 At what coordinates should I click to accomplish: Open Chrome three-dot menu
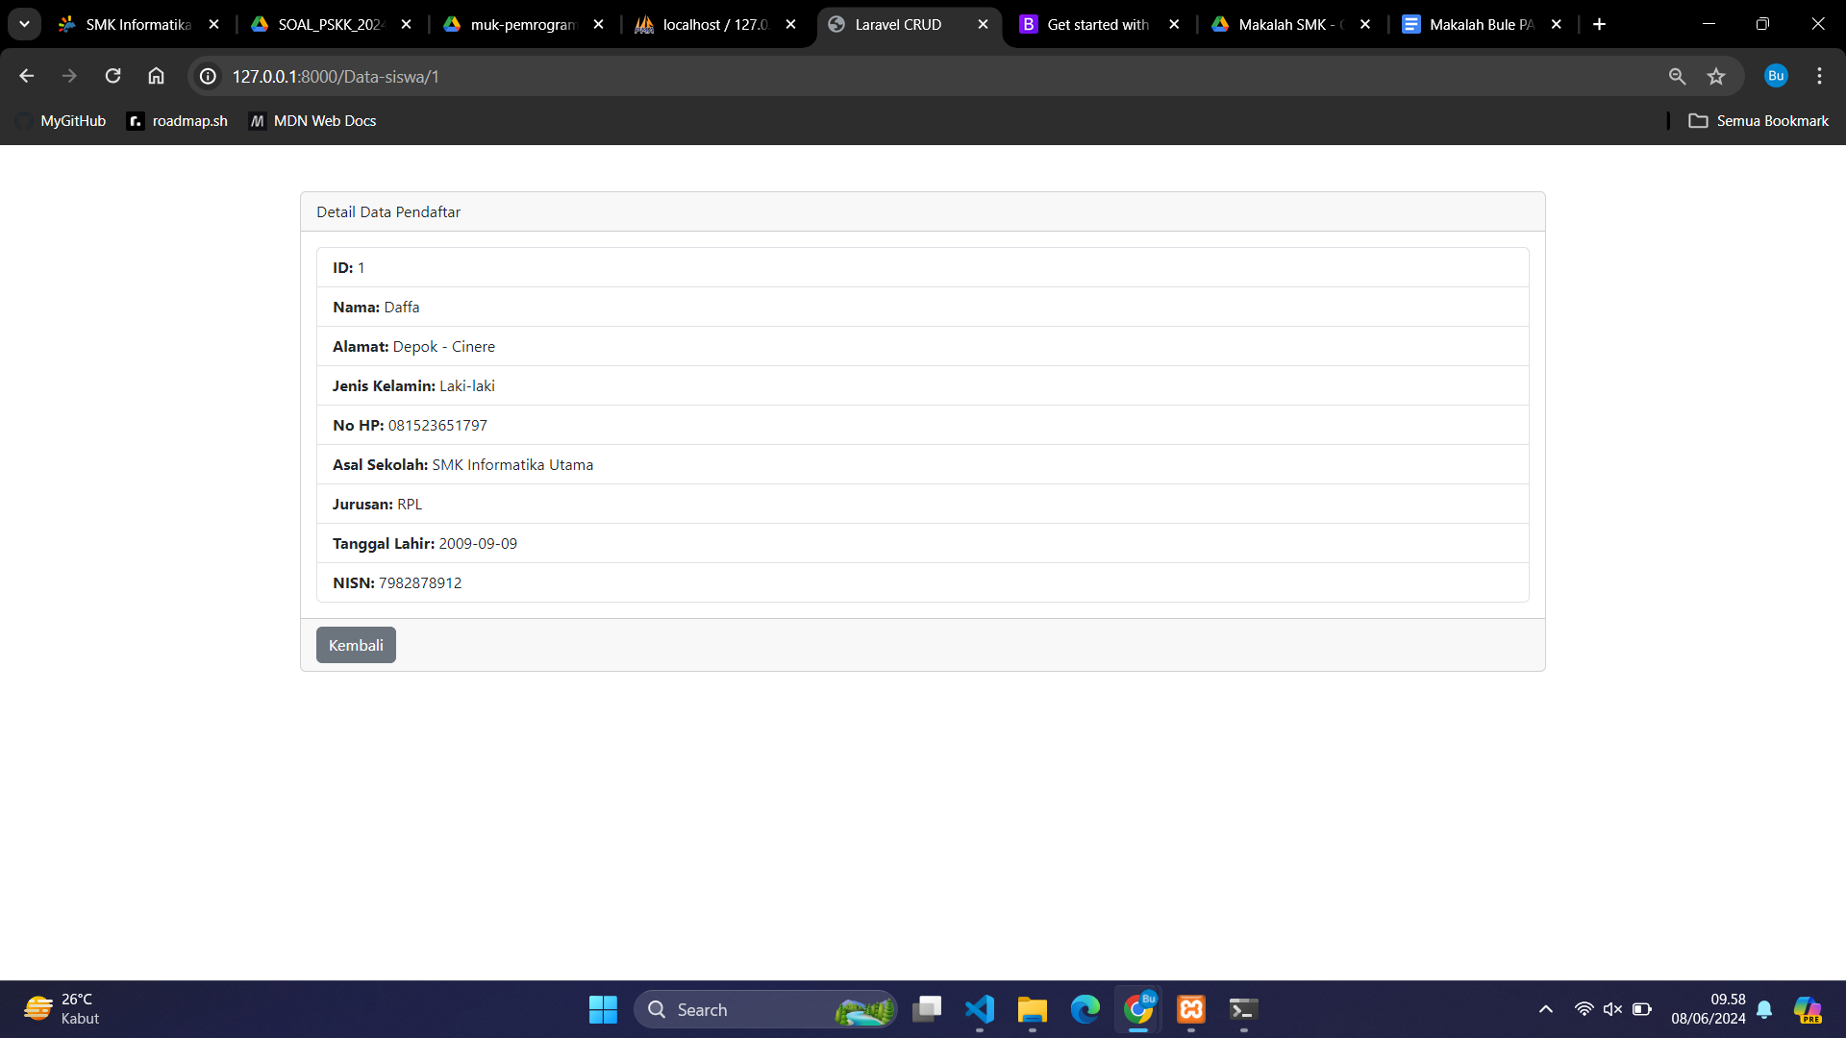click(x=1819, y=76)
